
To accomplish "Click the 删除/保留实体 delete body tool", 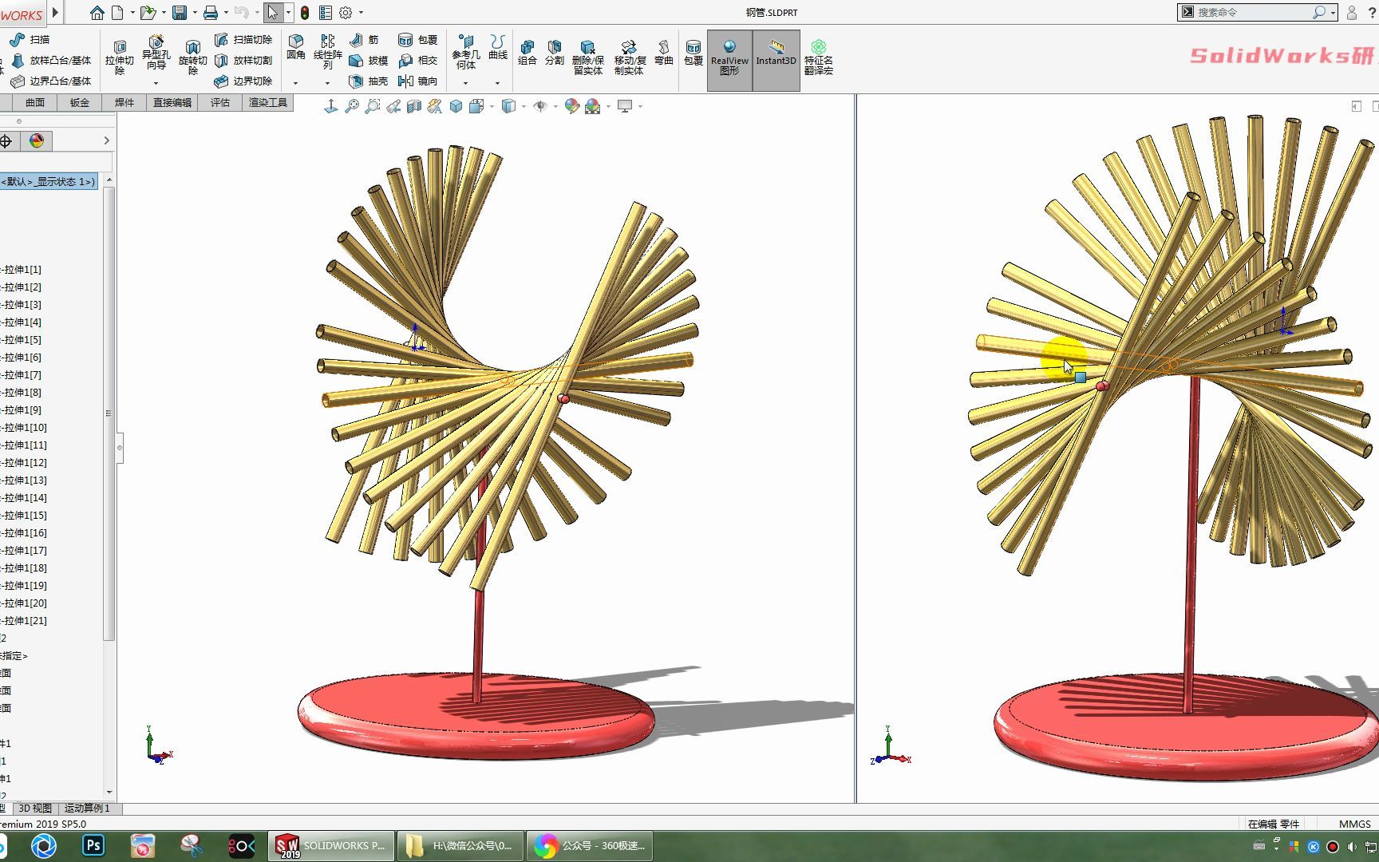I will point(588,57).
